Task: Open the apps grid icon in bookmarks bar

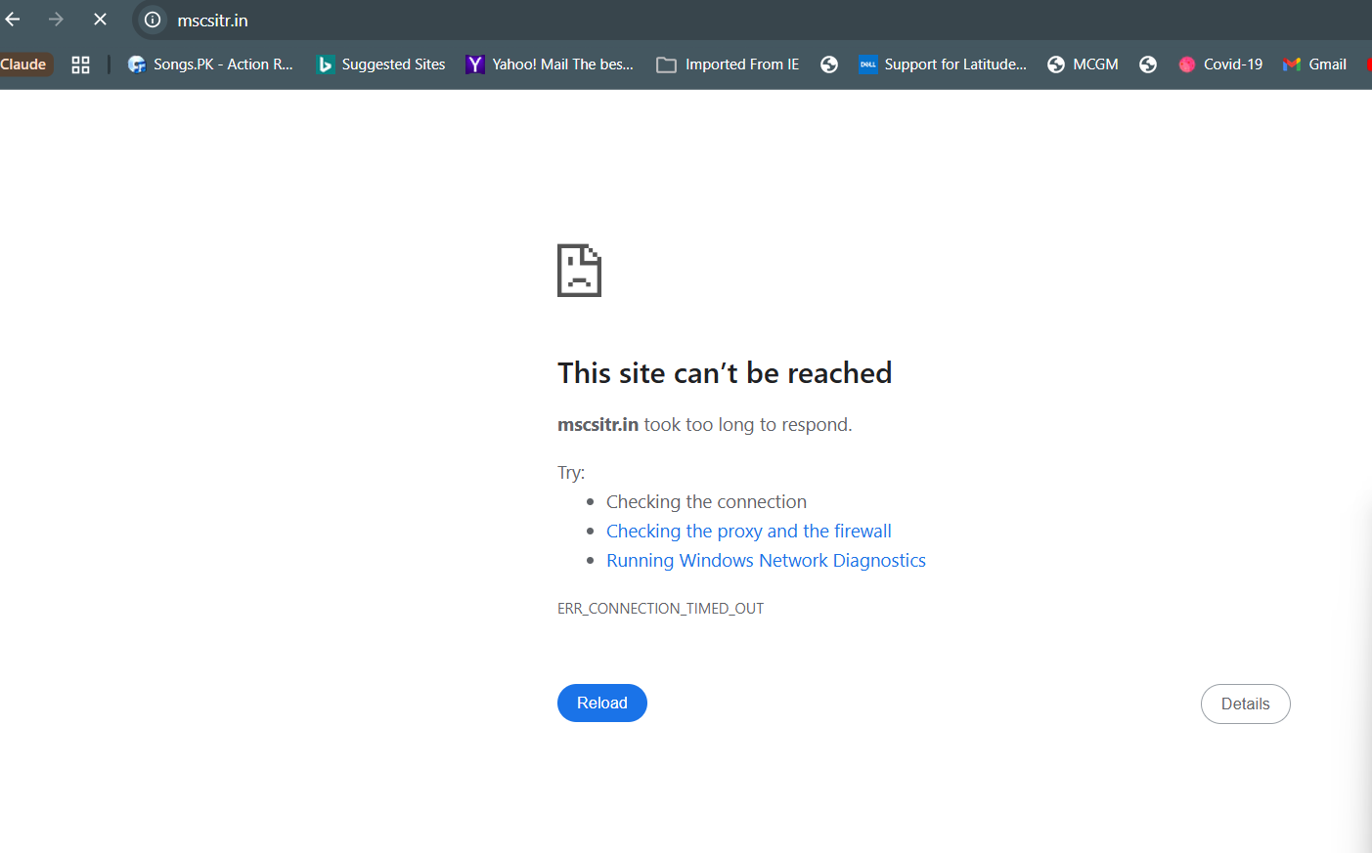Action: point(80,64)
